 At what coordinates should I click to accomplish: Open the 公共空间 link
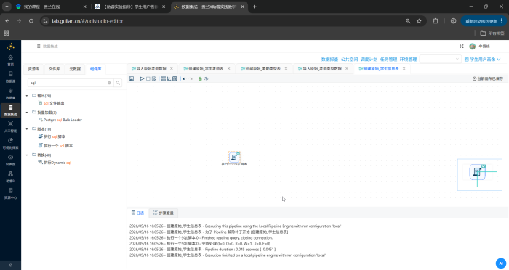pos(349,60)
